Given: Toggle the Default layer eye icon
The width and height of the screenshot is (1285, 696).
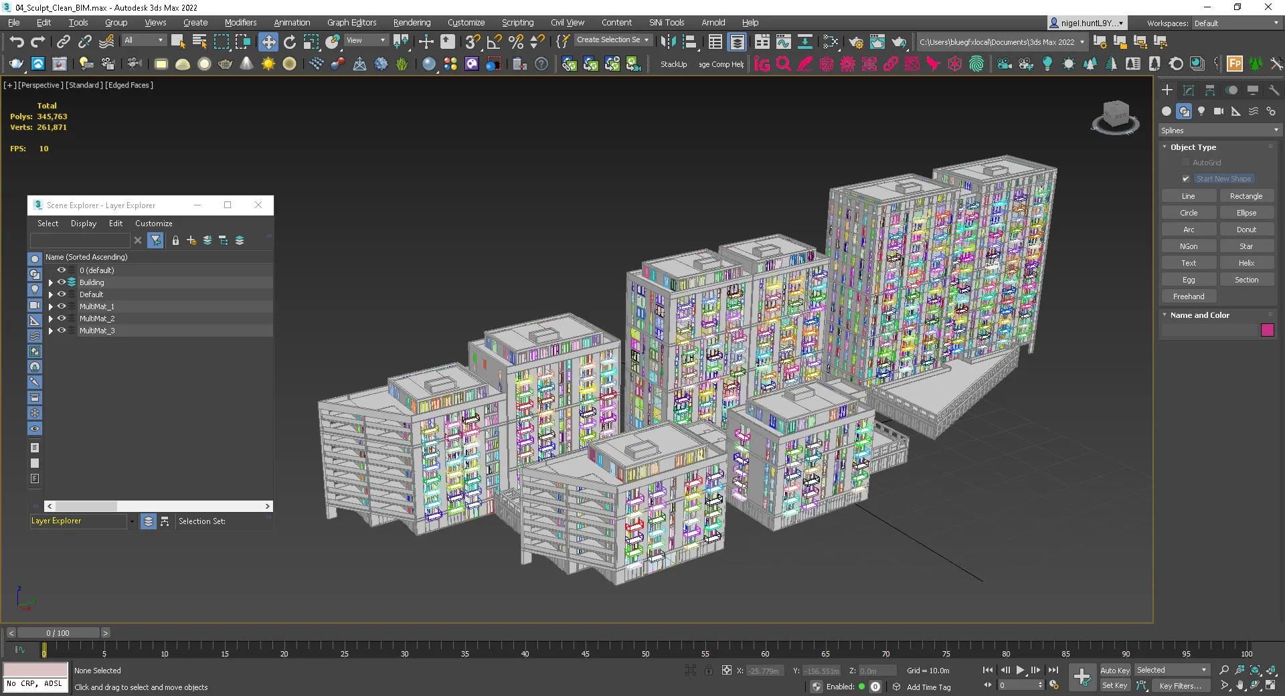Looking at the screenshot, I should pos(61,294).
